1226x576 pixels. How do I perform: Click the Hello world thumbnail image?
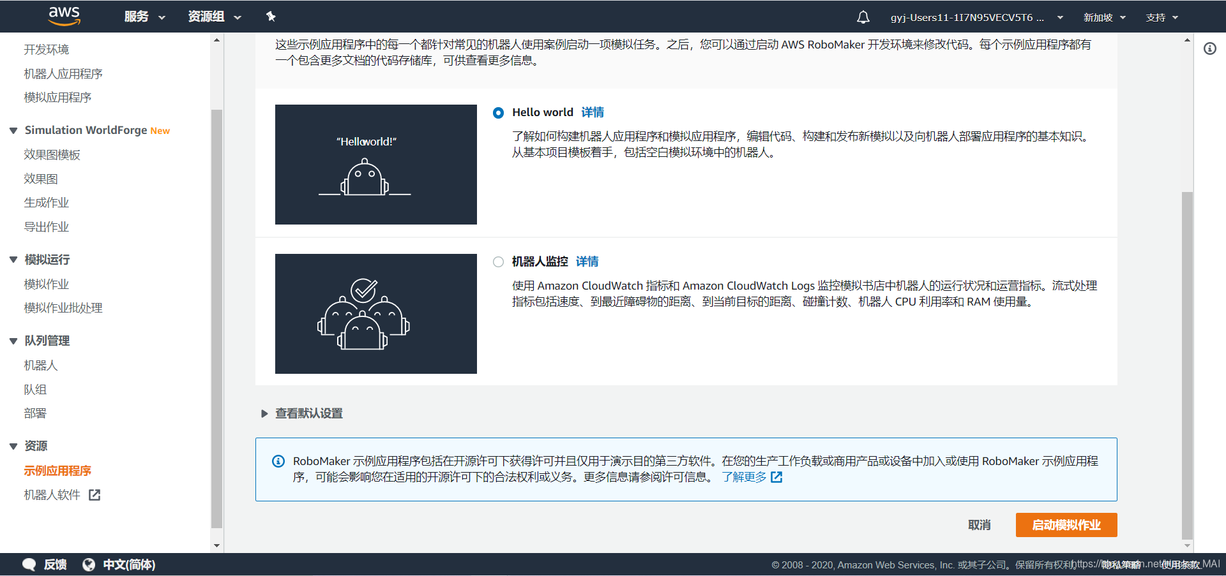(376, 165)
